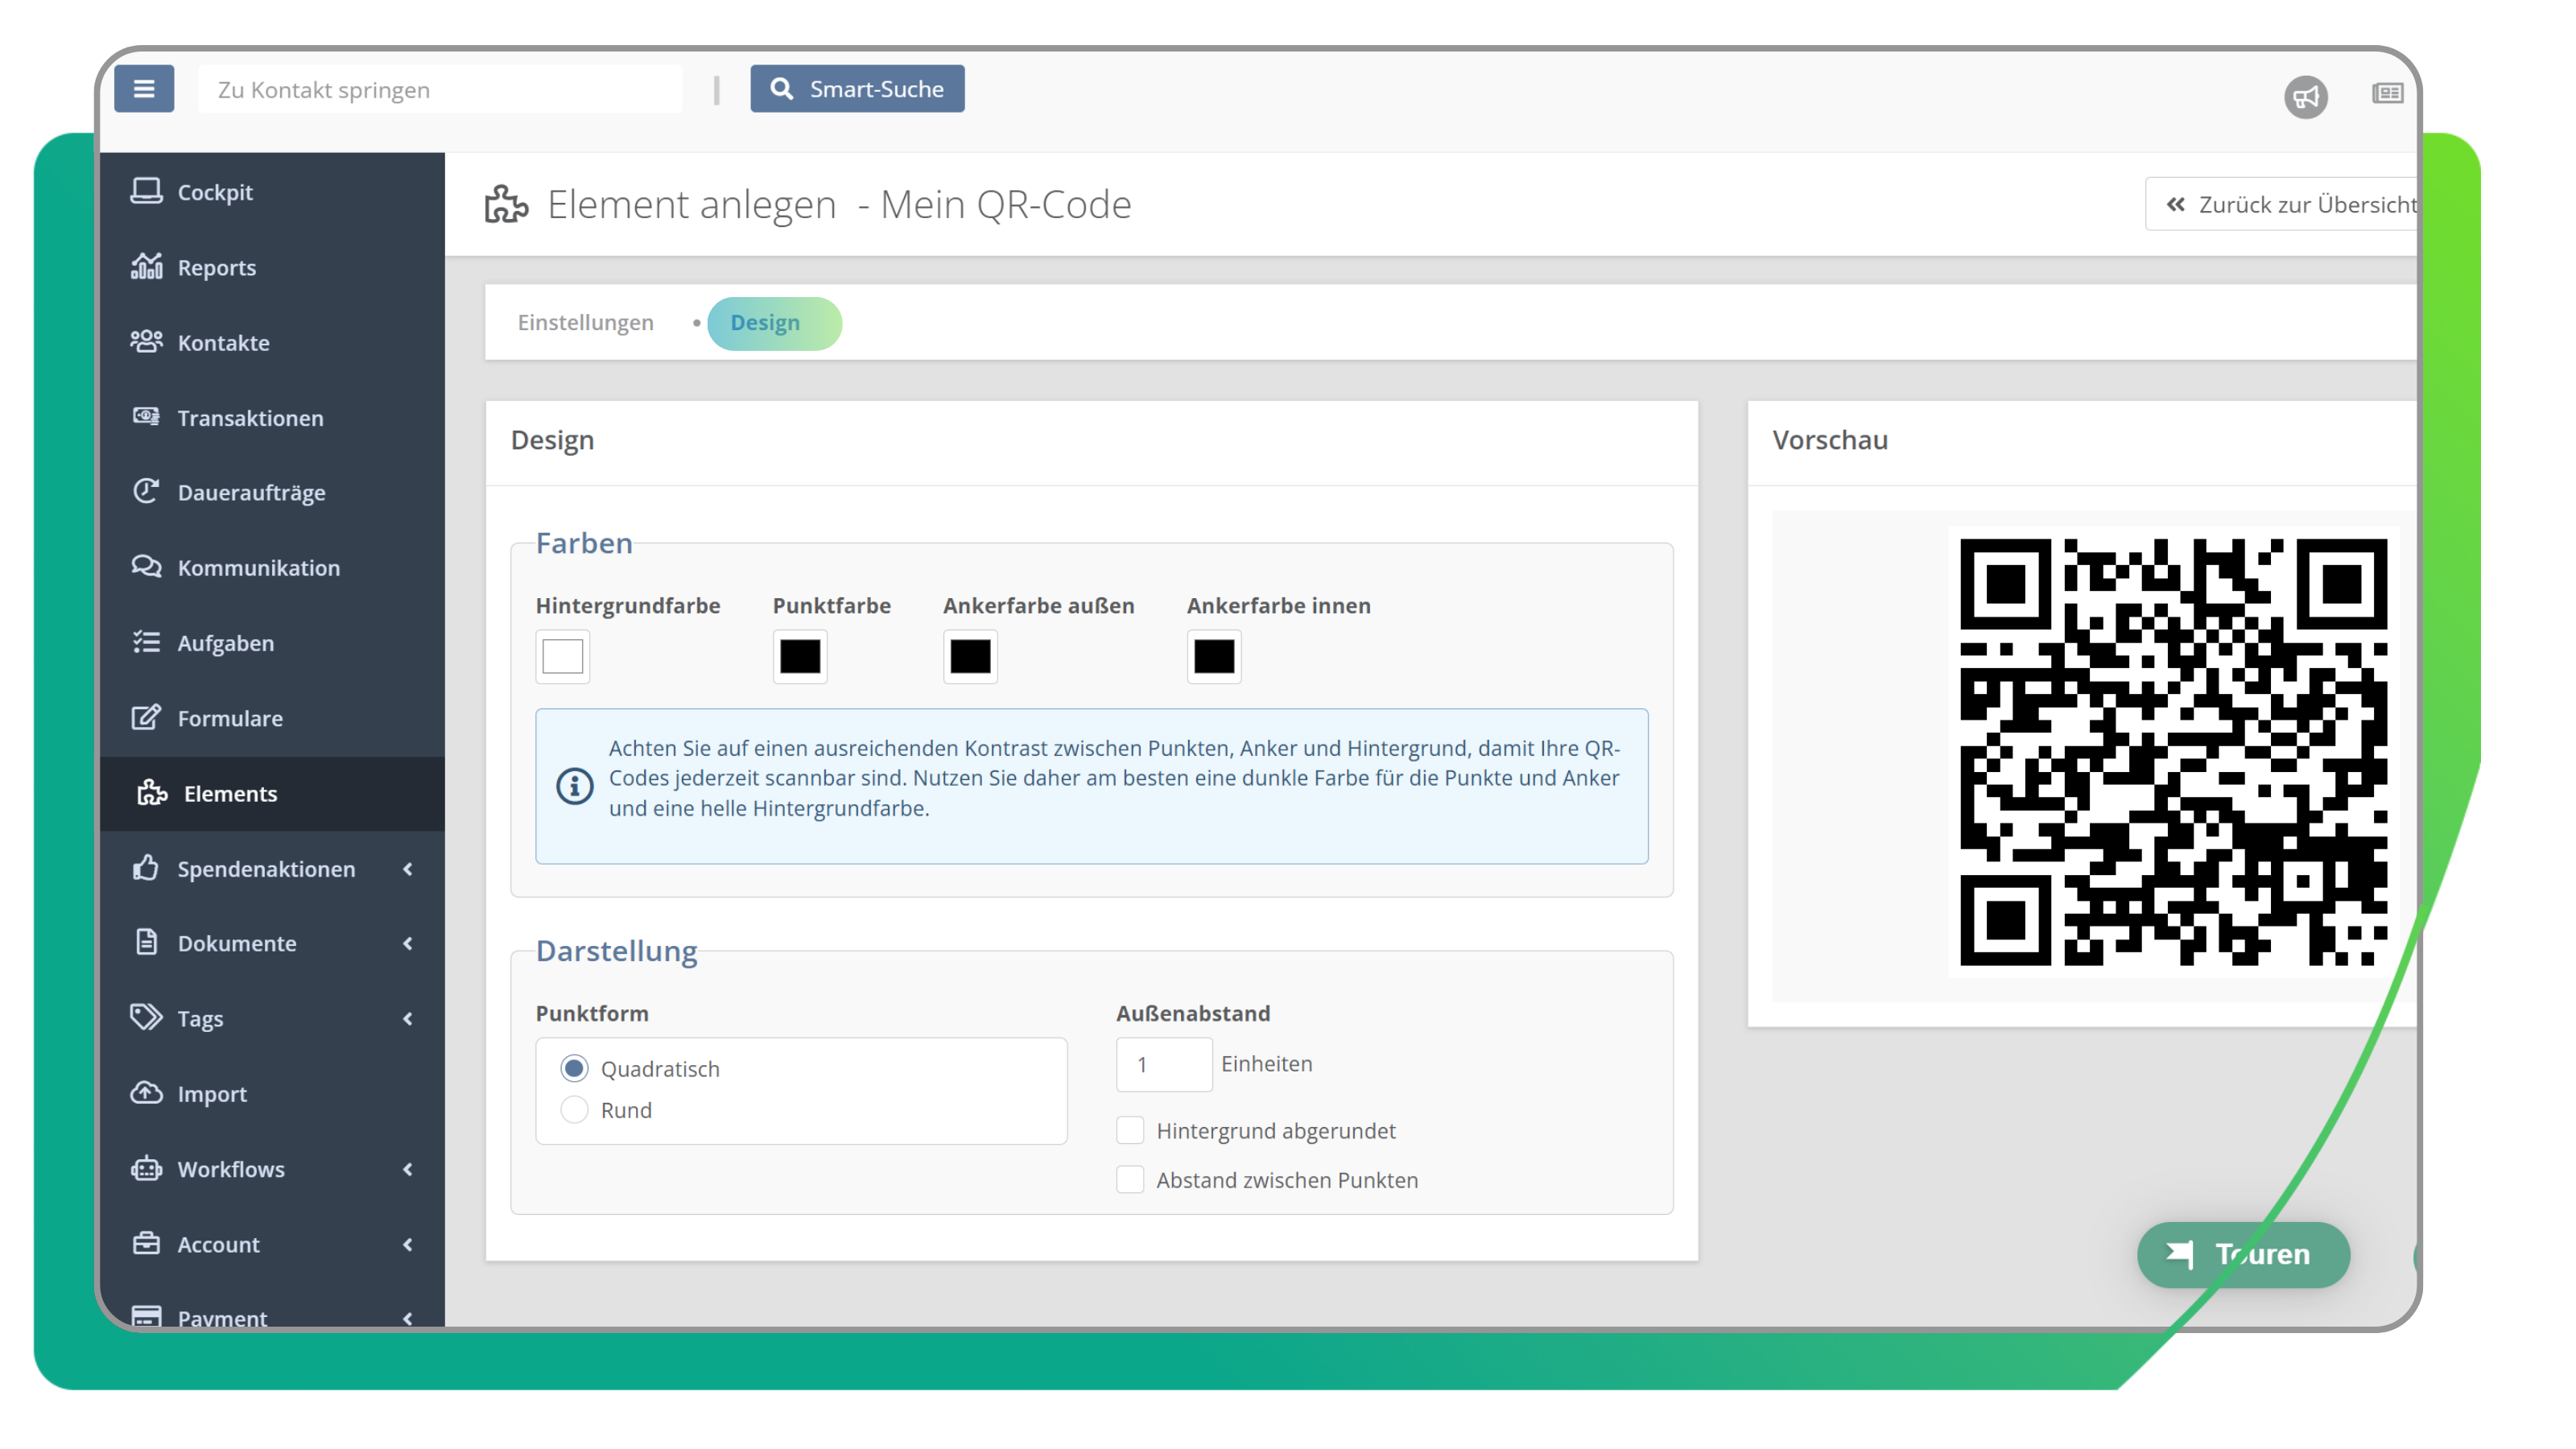Open Daueraufträge from the sidebar

(251, 492)
